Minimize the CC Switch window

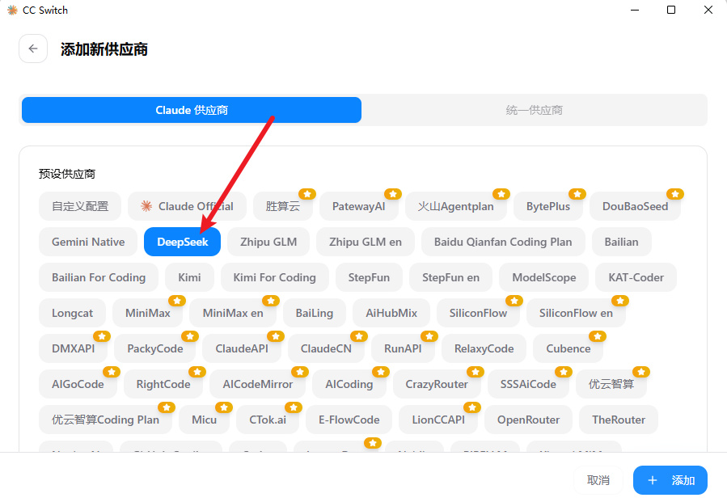coord(635,10)
